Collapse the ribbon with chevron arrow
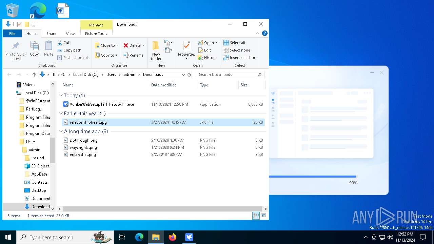The width and height of the screenshot is (434, 244). [x=258, y=33]
